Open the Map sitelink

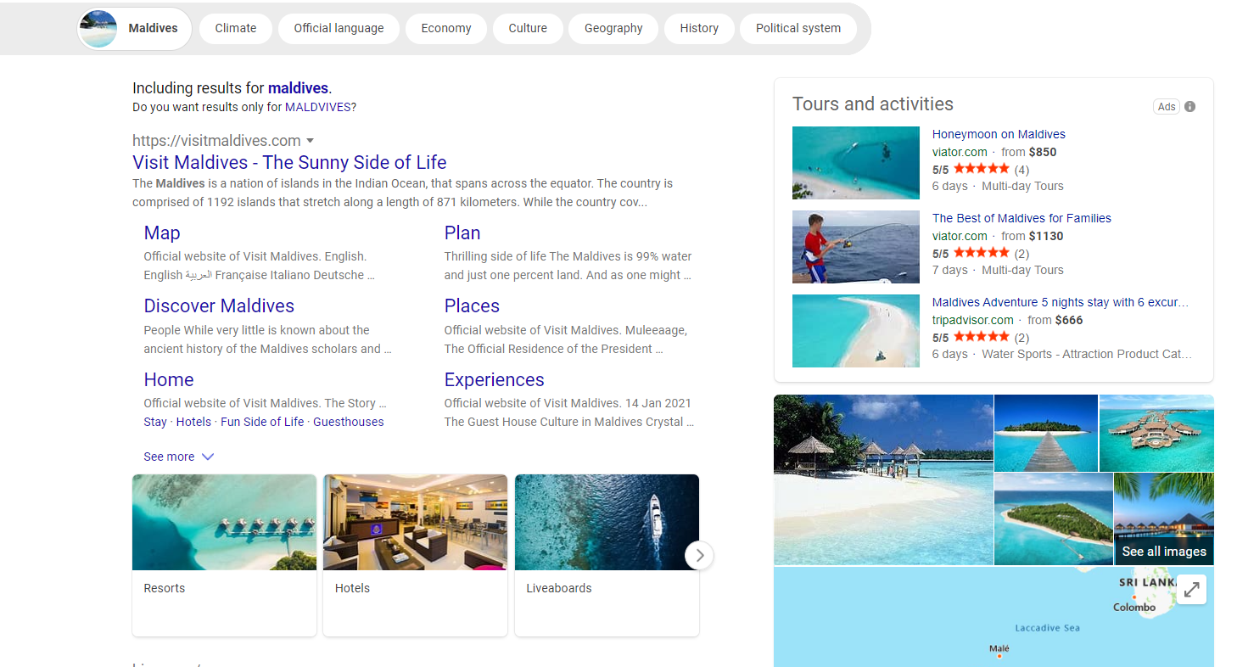tap(162, 233)
